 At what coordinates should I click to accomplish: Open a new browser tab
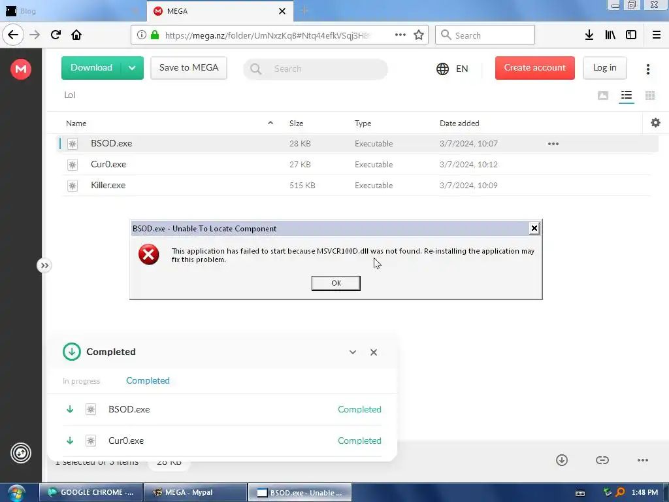point(304,10)
